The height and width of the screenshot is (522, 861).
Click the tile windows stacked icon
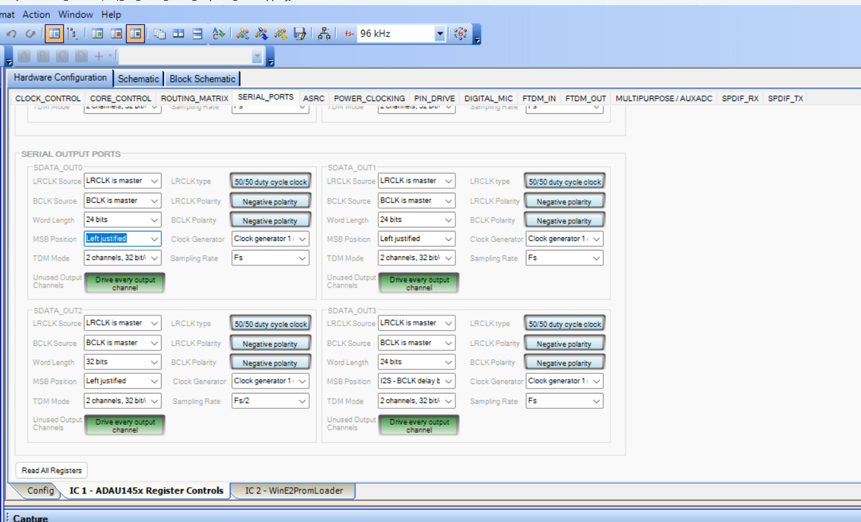(x=198, y=34)
